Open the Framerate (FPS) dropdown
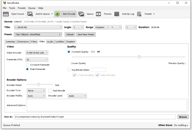Screen dimensions: 192x130 pos(37,60)
